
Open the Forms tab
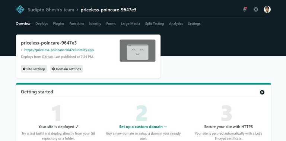111,24
